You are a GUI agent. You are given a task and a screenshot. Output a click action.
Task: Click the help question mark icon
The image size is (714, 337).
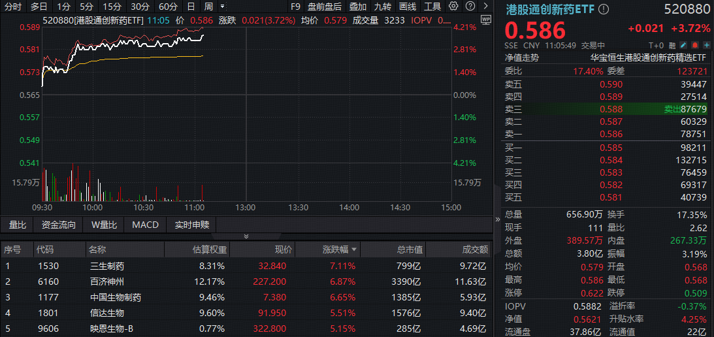point(470,7)
